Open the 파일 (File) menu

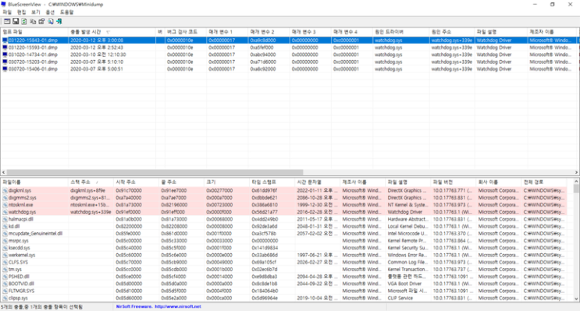pos(7,12)
